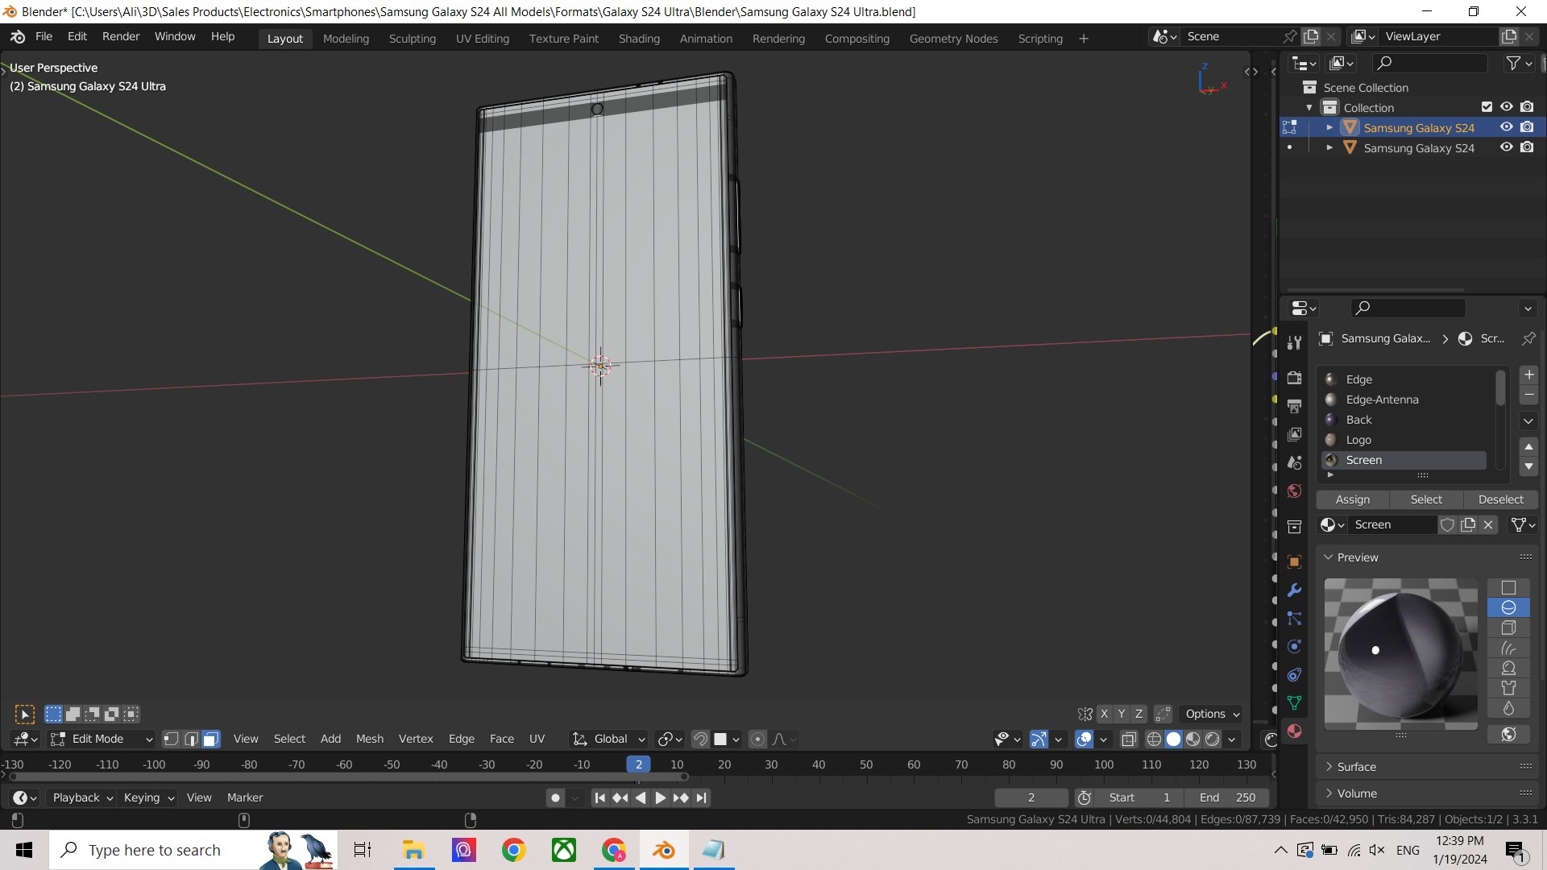Switch to vertex select mode

click(x=171, y=739)
